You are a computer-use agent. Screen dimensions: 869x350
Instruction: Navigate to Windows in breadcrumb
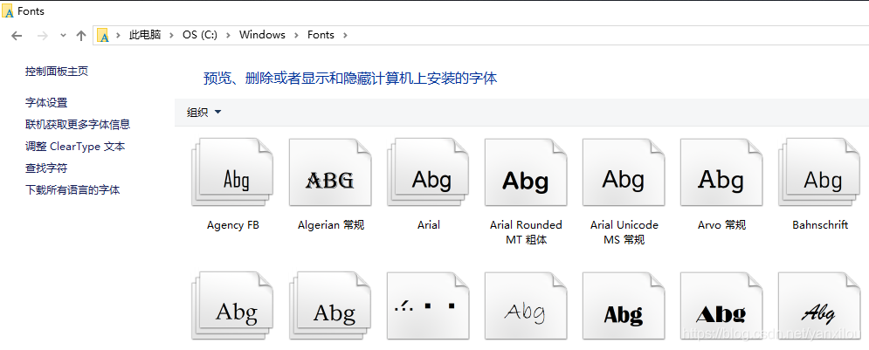tap(262, 35)
